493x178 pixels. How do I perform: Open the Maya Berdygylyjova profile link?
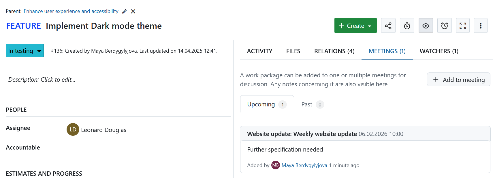[304, 165]
